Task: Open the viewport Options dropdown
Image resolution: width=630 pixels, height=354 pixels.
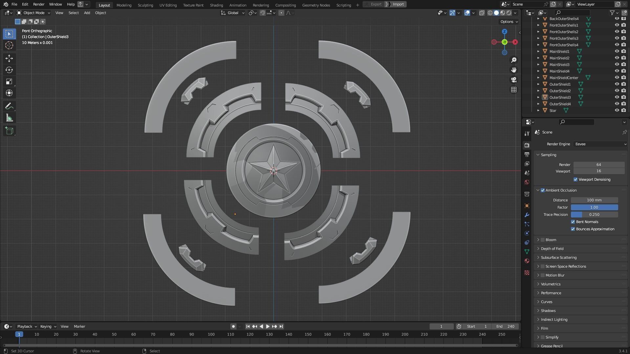Action: pyautogui.click(x=509, y=22)
